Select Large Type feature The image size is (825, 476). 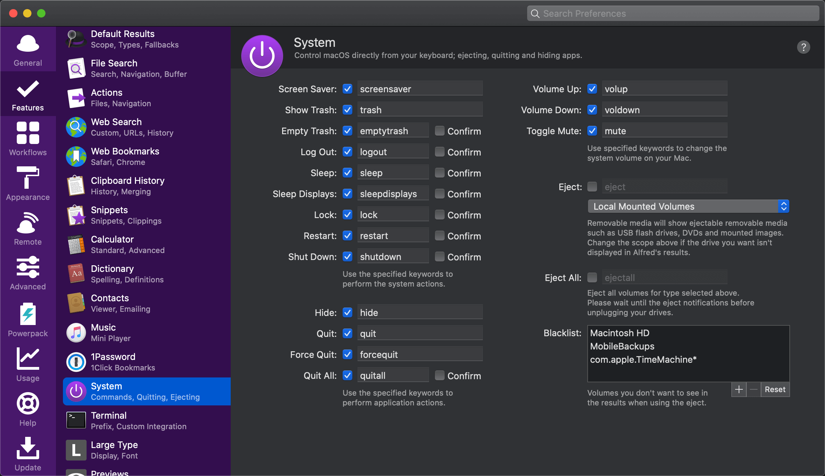147,450
